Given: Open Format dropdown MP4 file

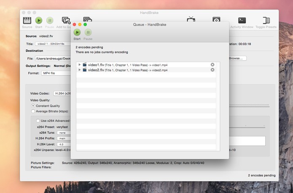Looking at the screenshot, I should [56, 73].
